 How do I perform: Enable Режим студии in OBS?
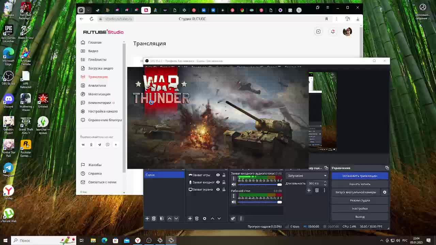pos(360,200)
